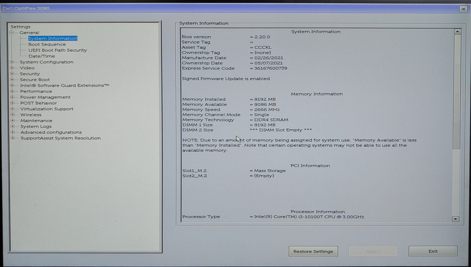The height and width of the screenshot is (267, 471).
Task: Open UEFI Boot Path Security
Action: point(58,50)
